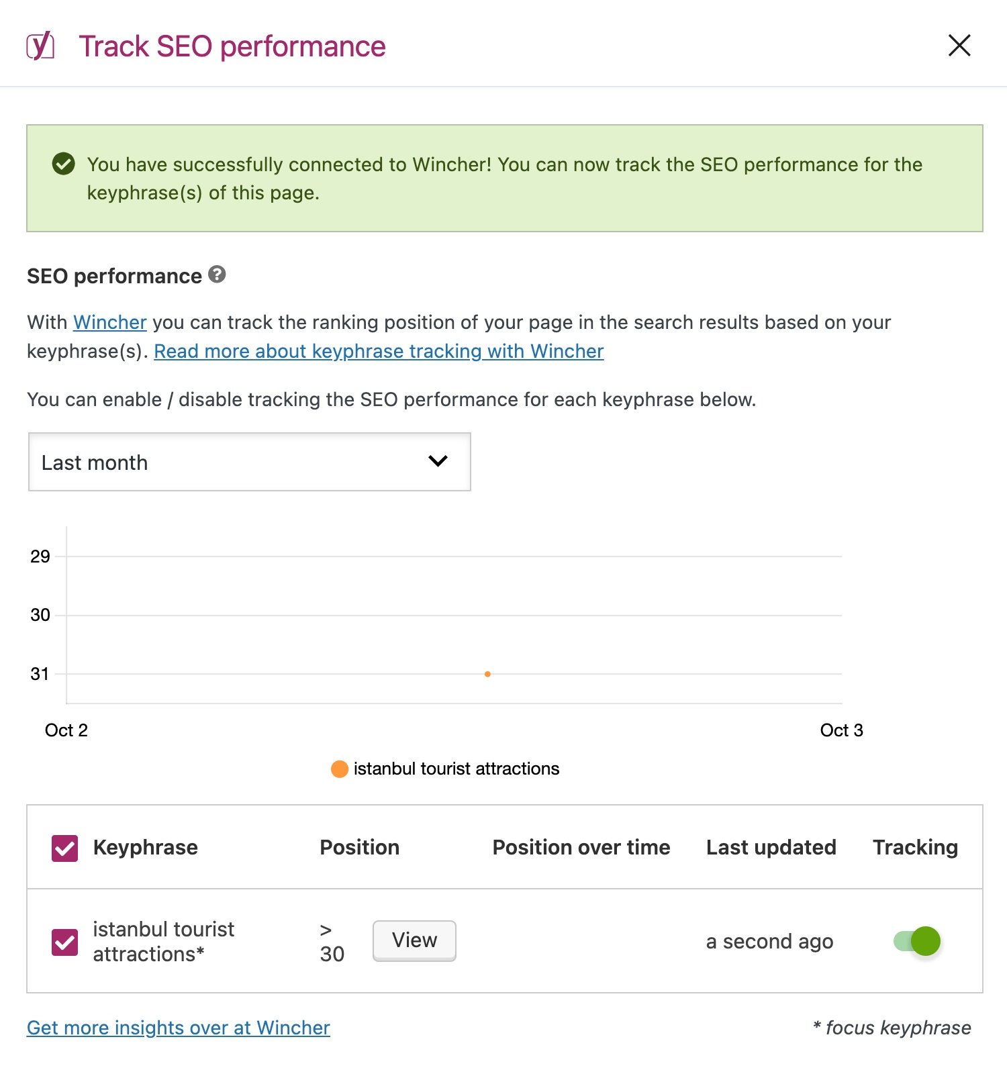This screenshot has height=1074, width=1007.
Task: Click the Position over time column header
Action: pyautogui.click(x=581, y=848)
